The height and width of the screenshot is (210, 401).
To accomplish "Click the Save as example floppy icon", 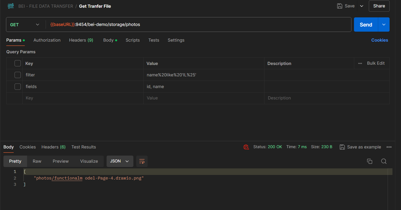I will 342,147.
